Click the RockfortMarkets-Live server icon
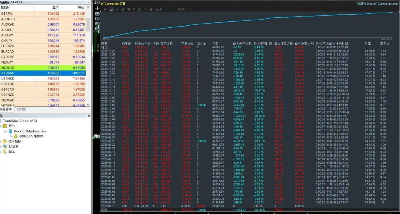The image size is (400, 214). click(x=10, y=131)
